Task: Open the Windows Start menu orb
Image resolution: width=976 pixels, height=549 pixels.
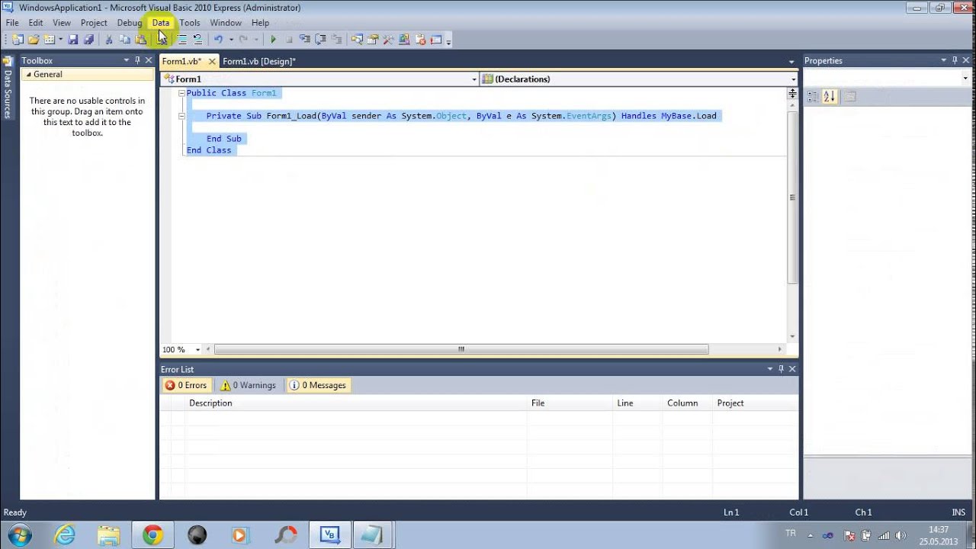Action: (x=19, y=535)
